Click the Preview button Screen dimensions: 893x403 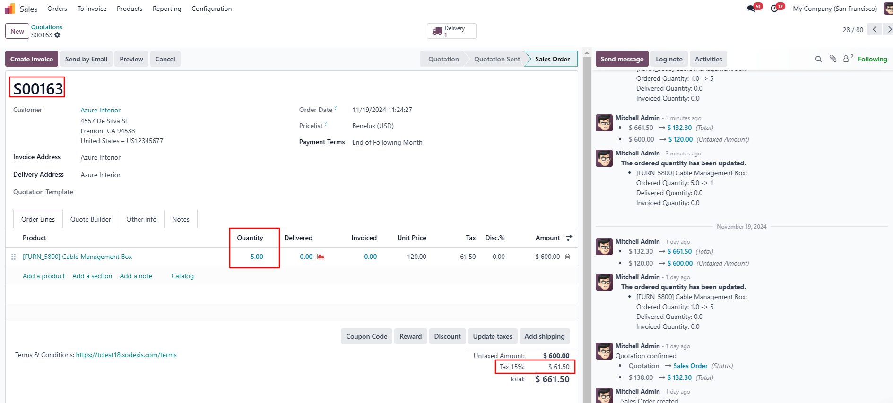point(131,59)
